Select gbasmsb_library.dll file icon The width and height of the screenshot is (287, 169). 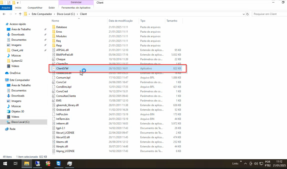pos(53,105)
